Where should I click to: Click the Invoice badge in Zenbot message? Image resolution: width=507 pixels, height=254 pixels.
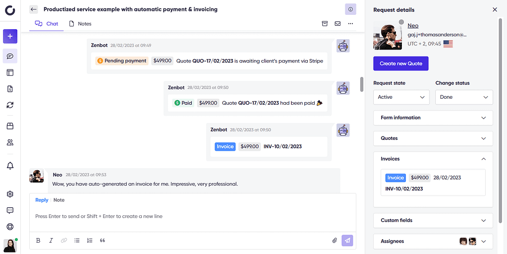[x=225, y=146]
